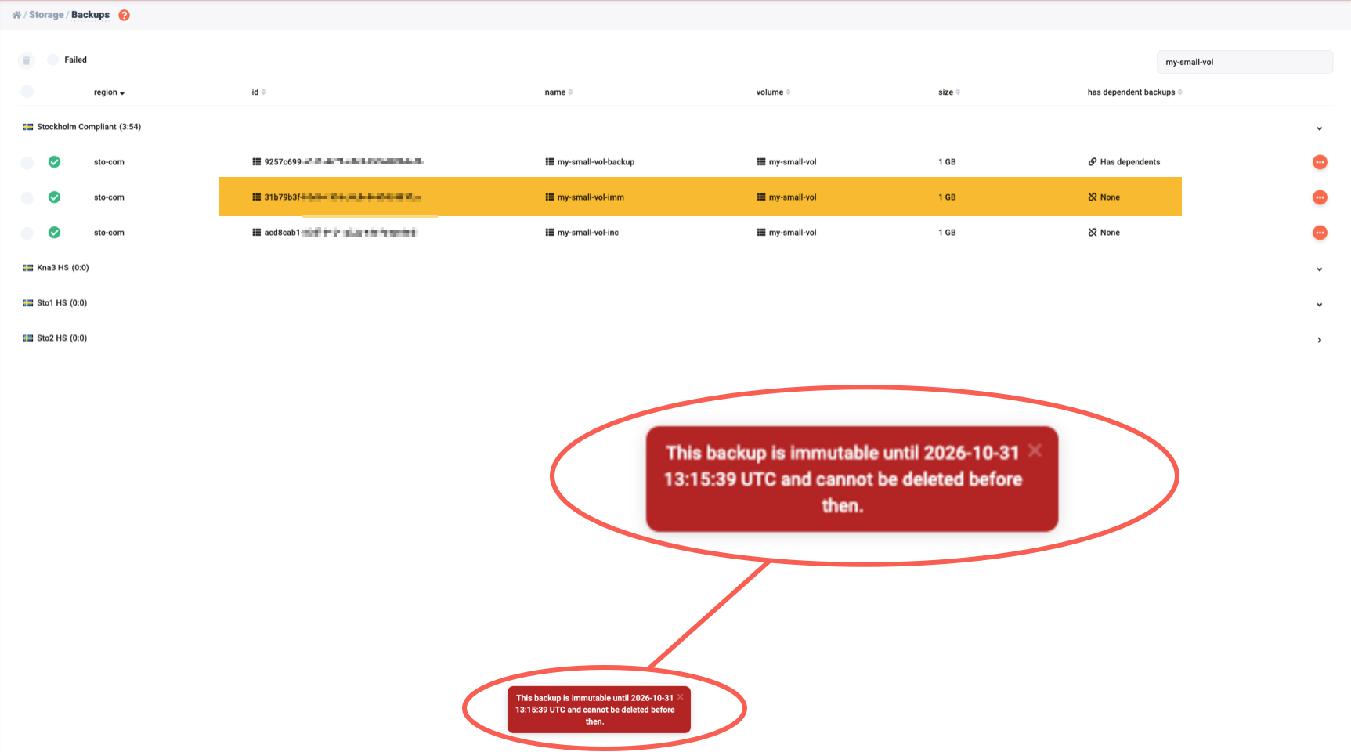1351x752 pixels.
Task: Click the None unlink icon in my-small-vol-imm row
Action: 1092,197
